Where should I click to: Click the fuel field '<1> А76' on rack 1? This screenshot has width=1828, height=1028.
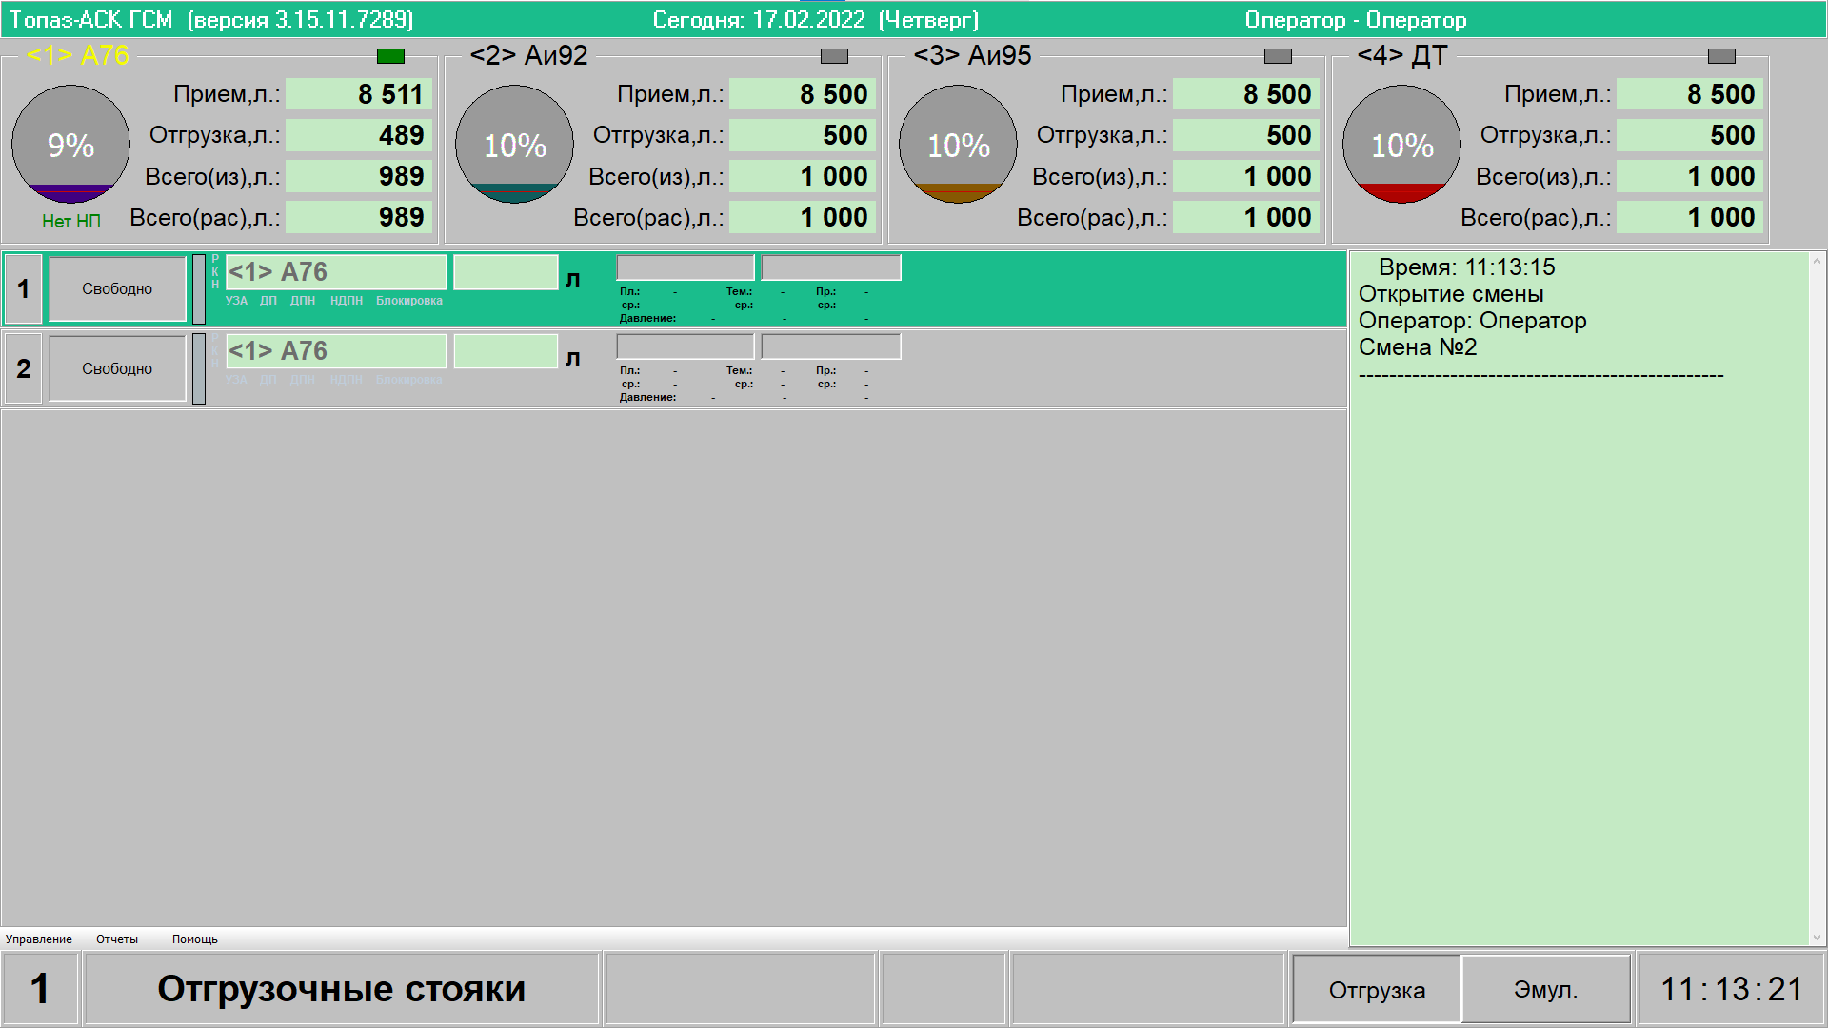pos(336,272)
